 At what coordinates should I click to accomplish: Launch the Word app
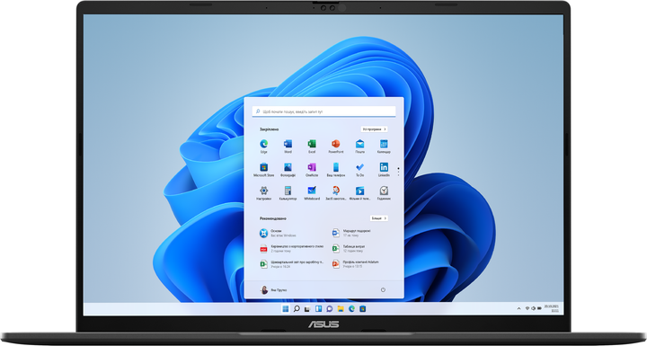[288, 146]
